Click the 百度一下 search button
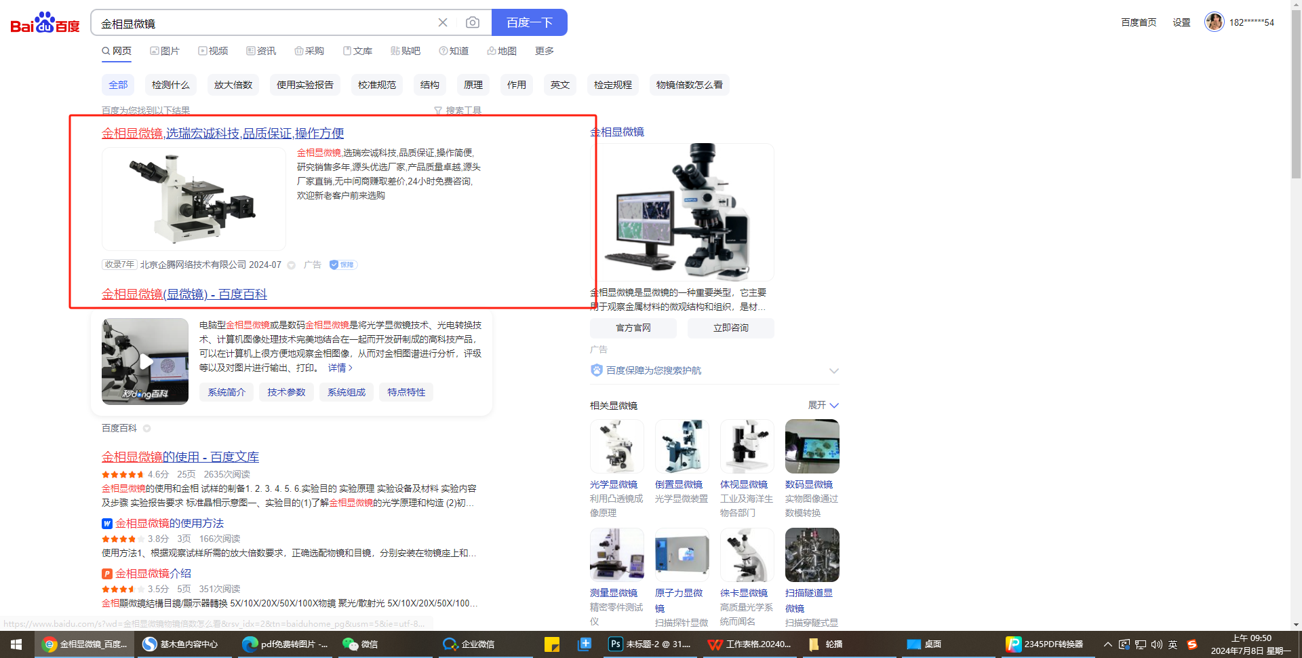 pyautogui.click(x=530, y=22)
